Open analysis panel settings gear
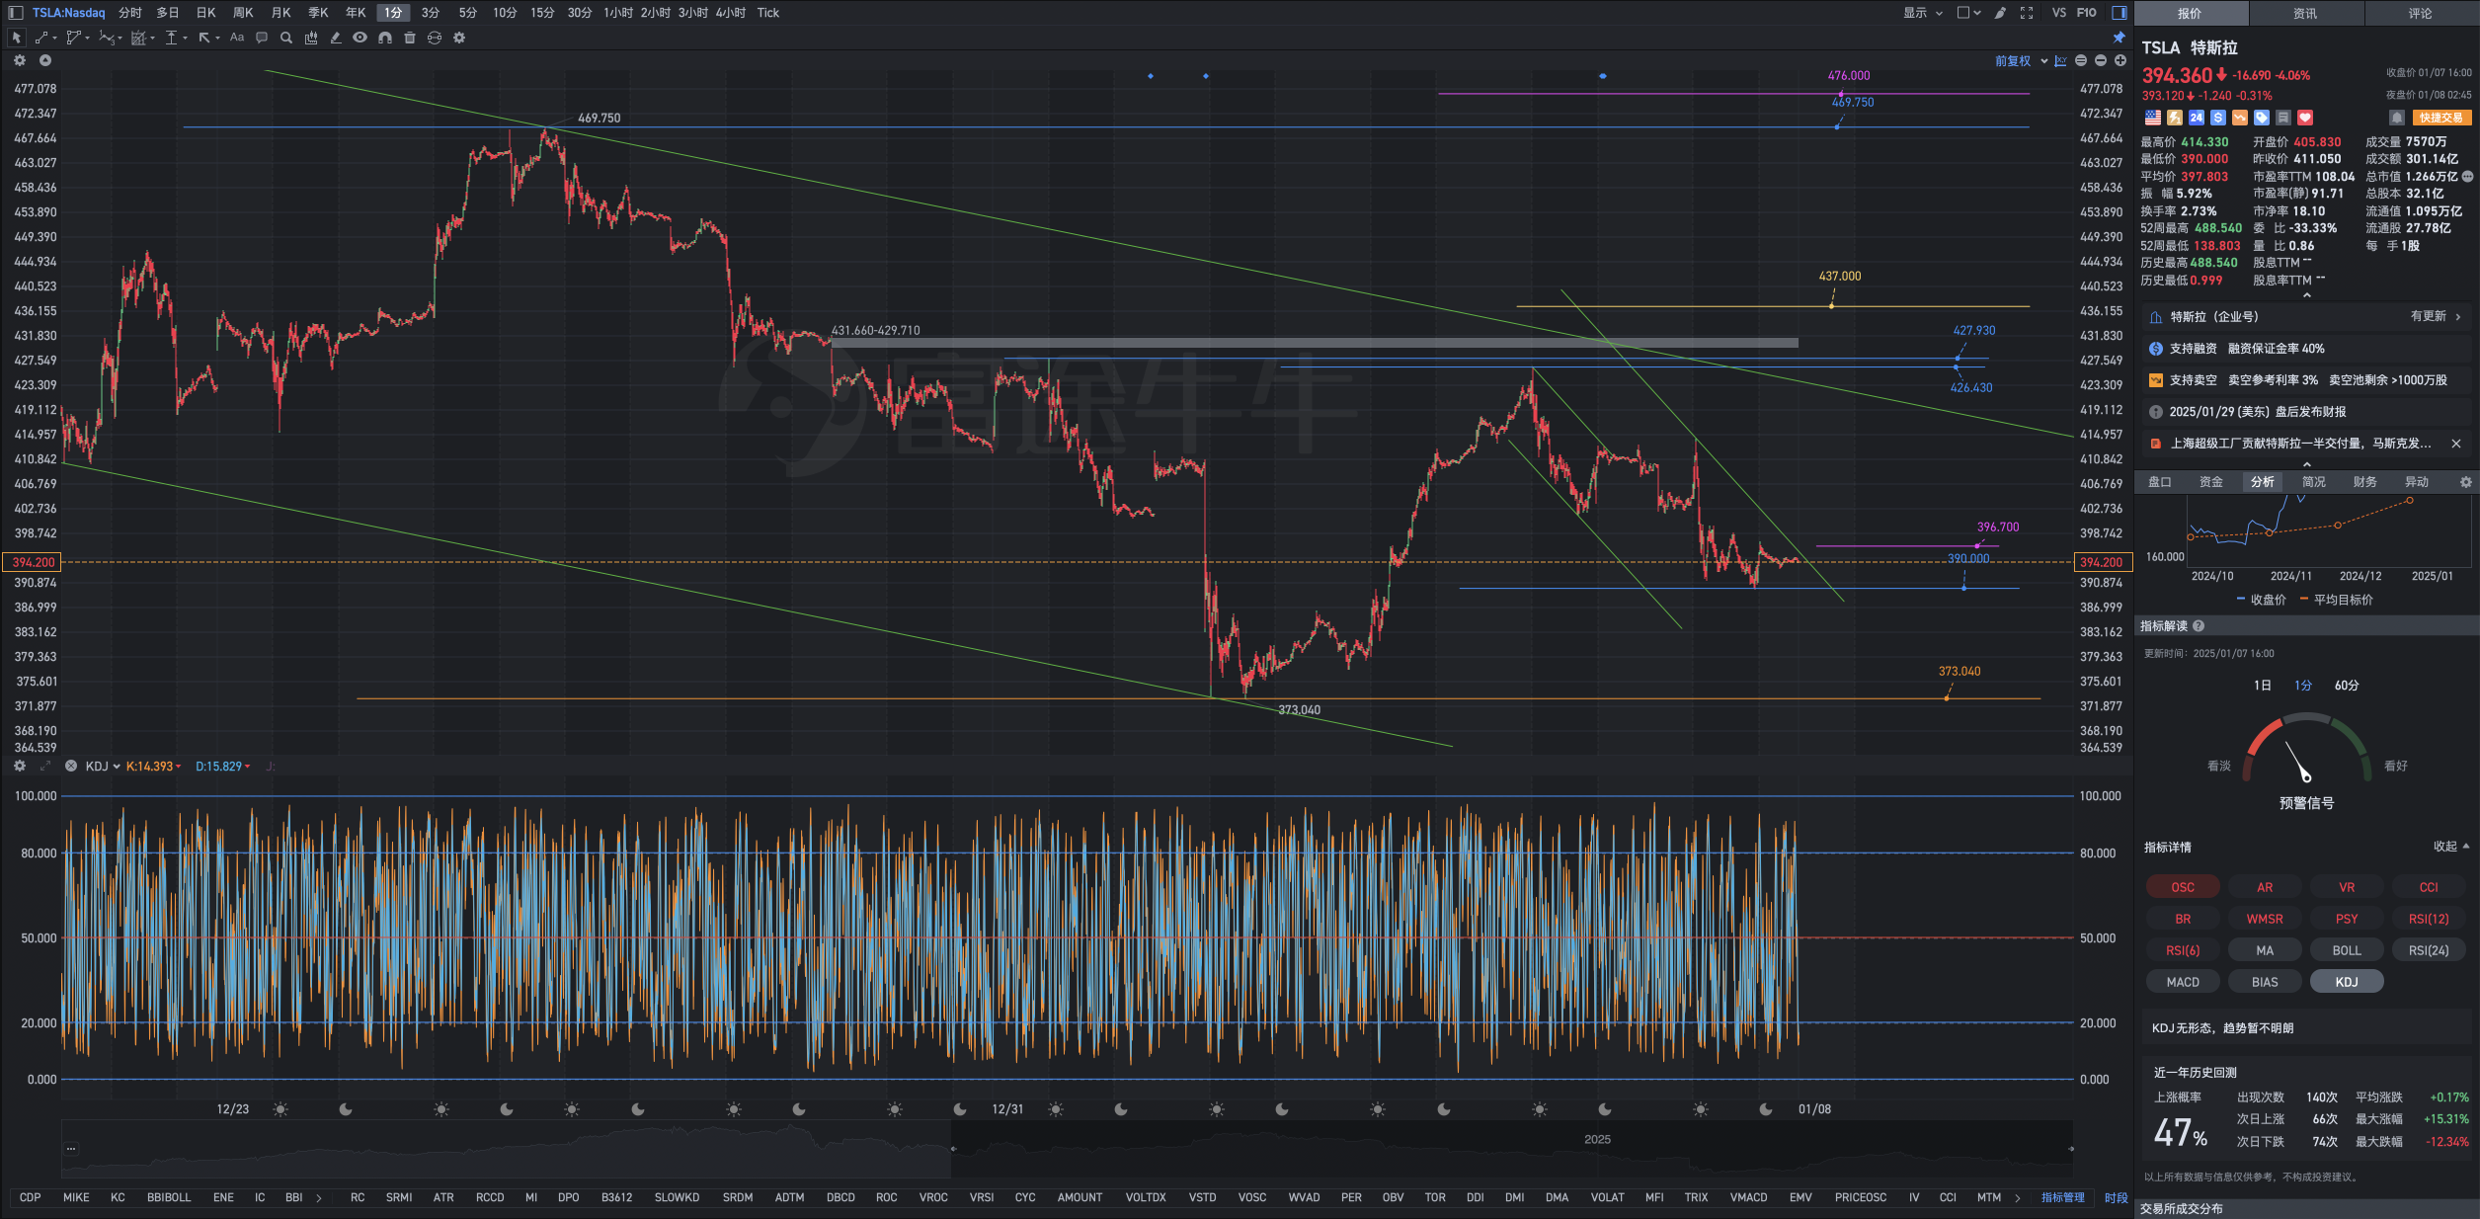Screen dimensions: 2480x1219 [2465, 482]
